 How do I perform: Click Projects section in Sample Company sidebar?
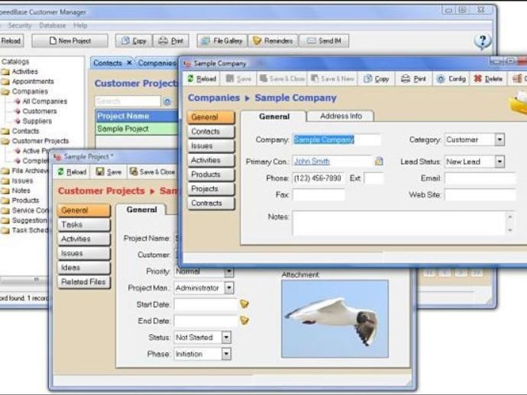click(x=211, y=188)
